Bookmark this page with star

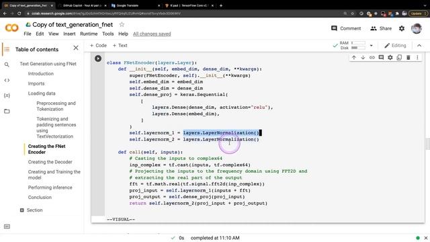353,13
